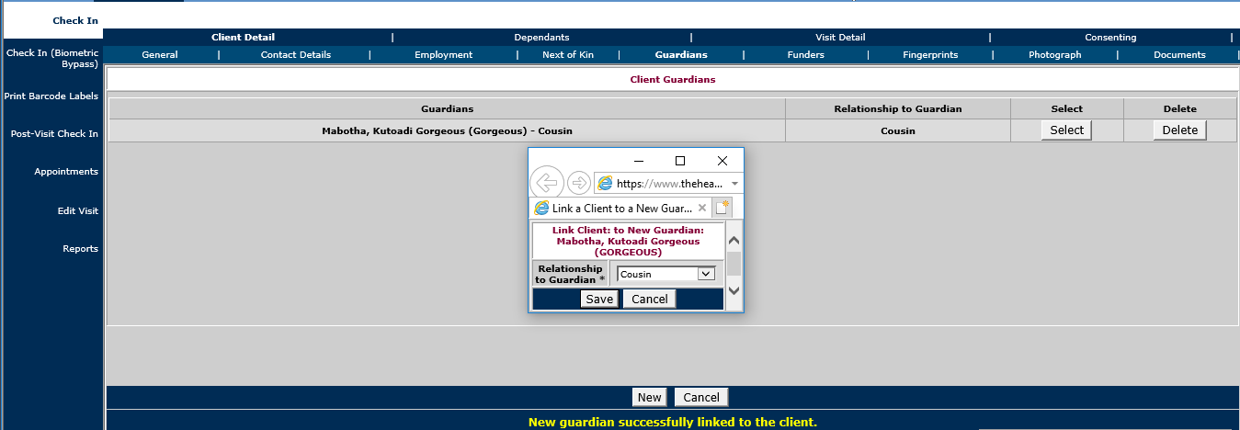Switch to the Guardians sub-tab

681,55
